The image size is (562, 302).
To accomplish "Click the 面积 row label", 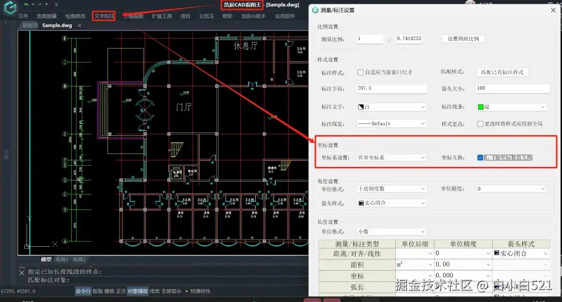I will pyautogui.click(x=357, y=265).
